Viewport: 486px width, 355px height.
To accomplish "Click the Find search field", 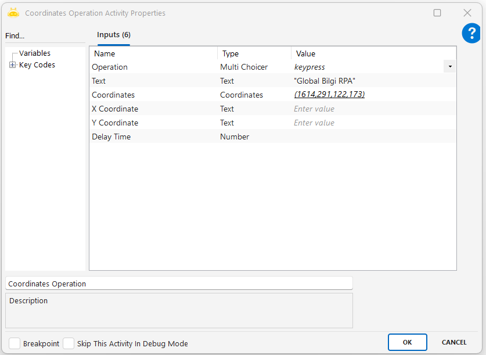I will [x=45, y=36].
